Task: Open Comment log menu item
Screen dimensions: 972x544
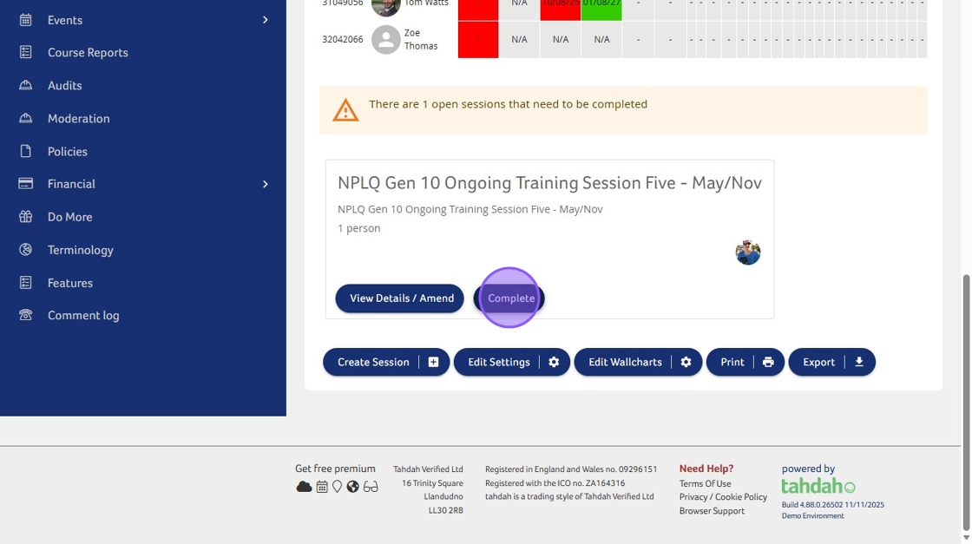Action: pyautogui.click(x=83, y=315)
